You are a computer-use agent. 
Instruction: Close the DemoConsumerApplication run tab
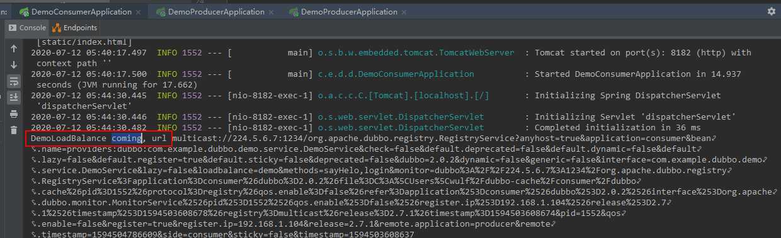(139, 12)
